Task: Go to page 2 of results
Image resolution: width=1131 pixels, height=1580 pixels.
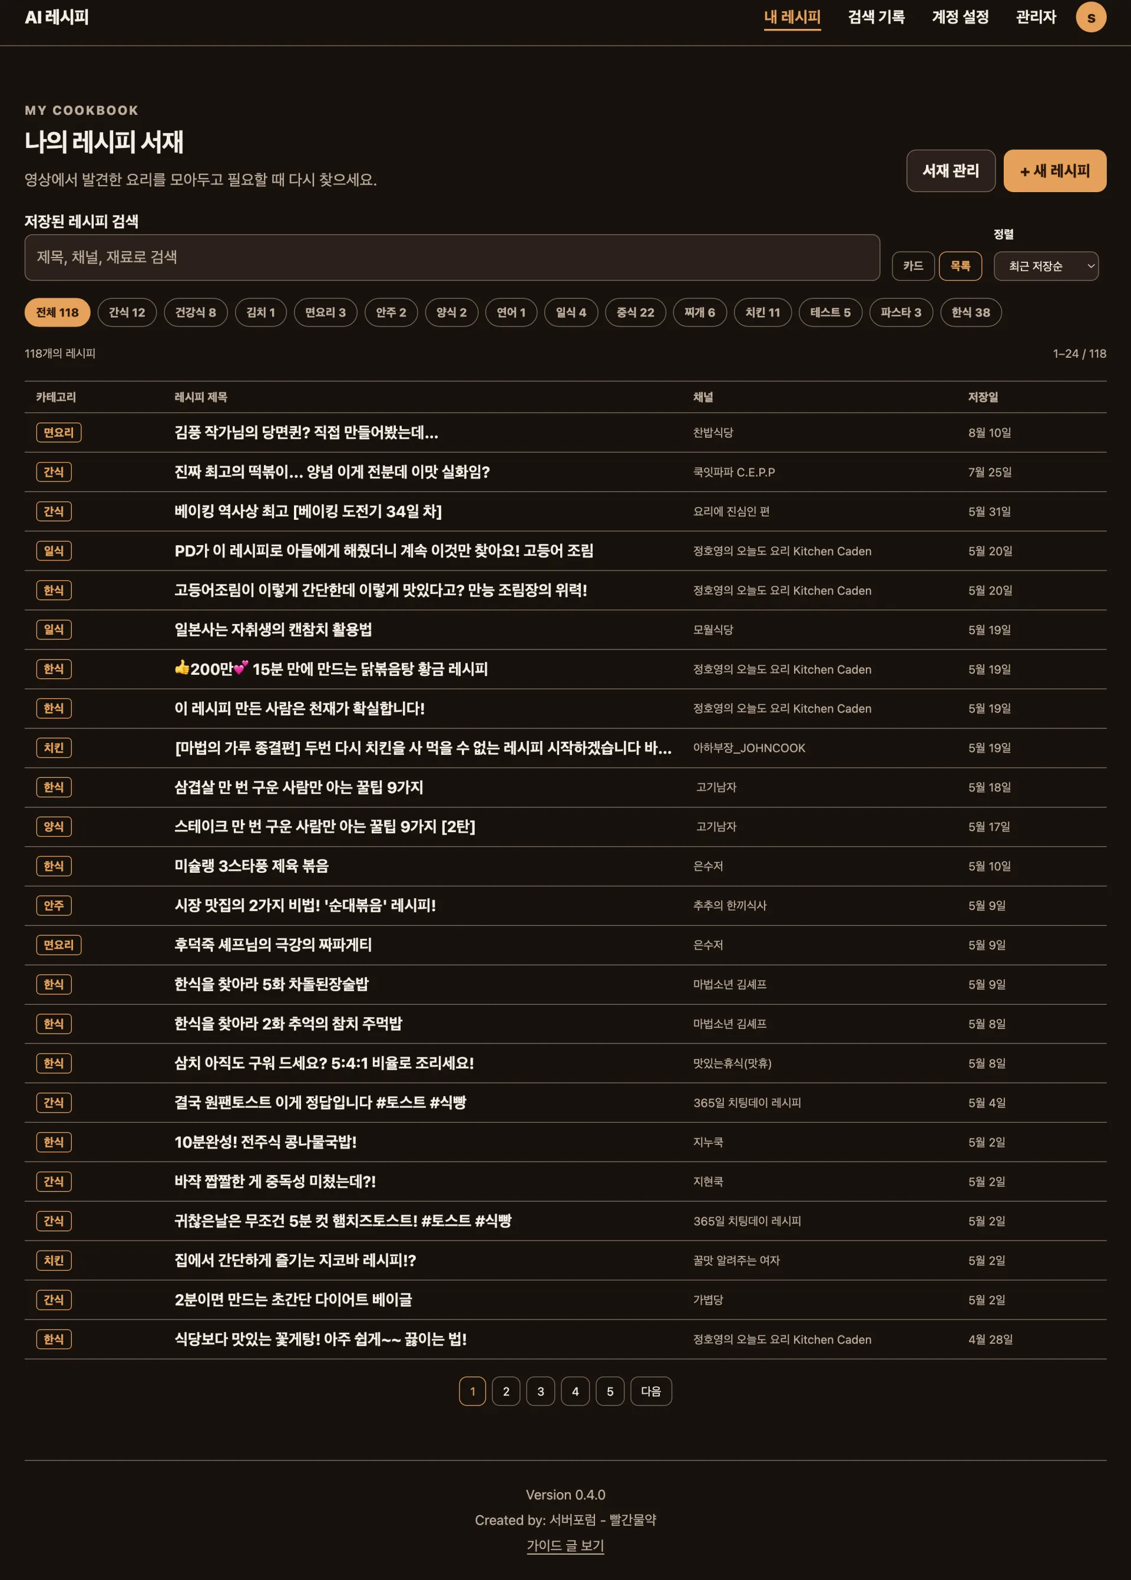Action: coord(507,1391)
